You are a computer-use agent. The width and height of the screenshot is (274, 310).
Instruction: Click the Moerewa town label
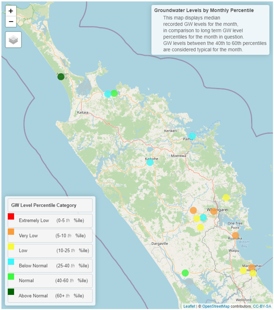179,156
